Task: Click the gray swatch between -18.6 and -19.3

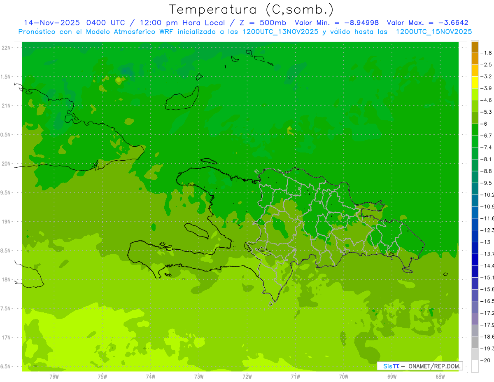Action: point(475,342)
